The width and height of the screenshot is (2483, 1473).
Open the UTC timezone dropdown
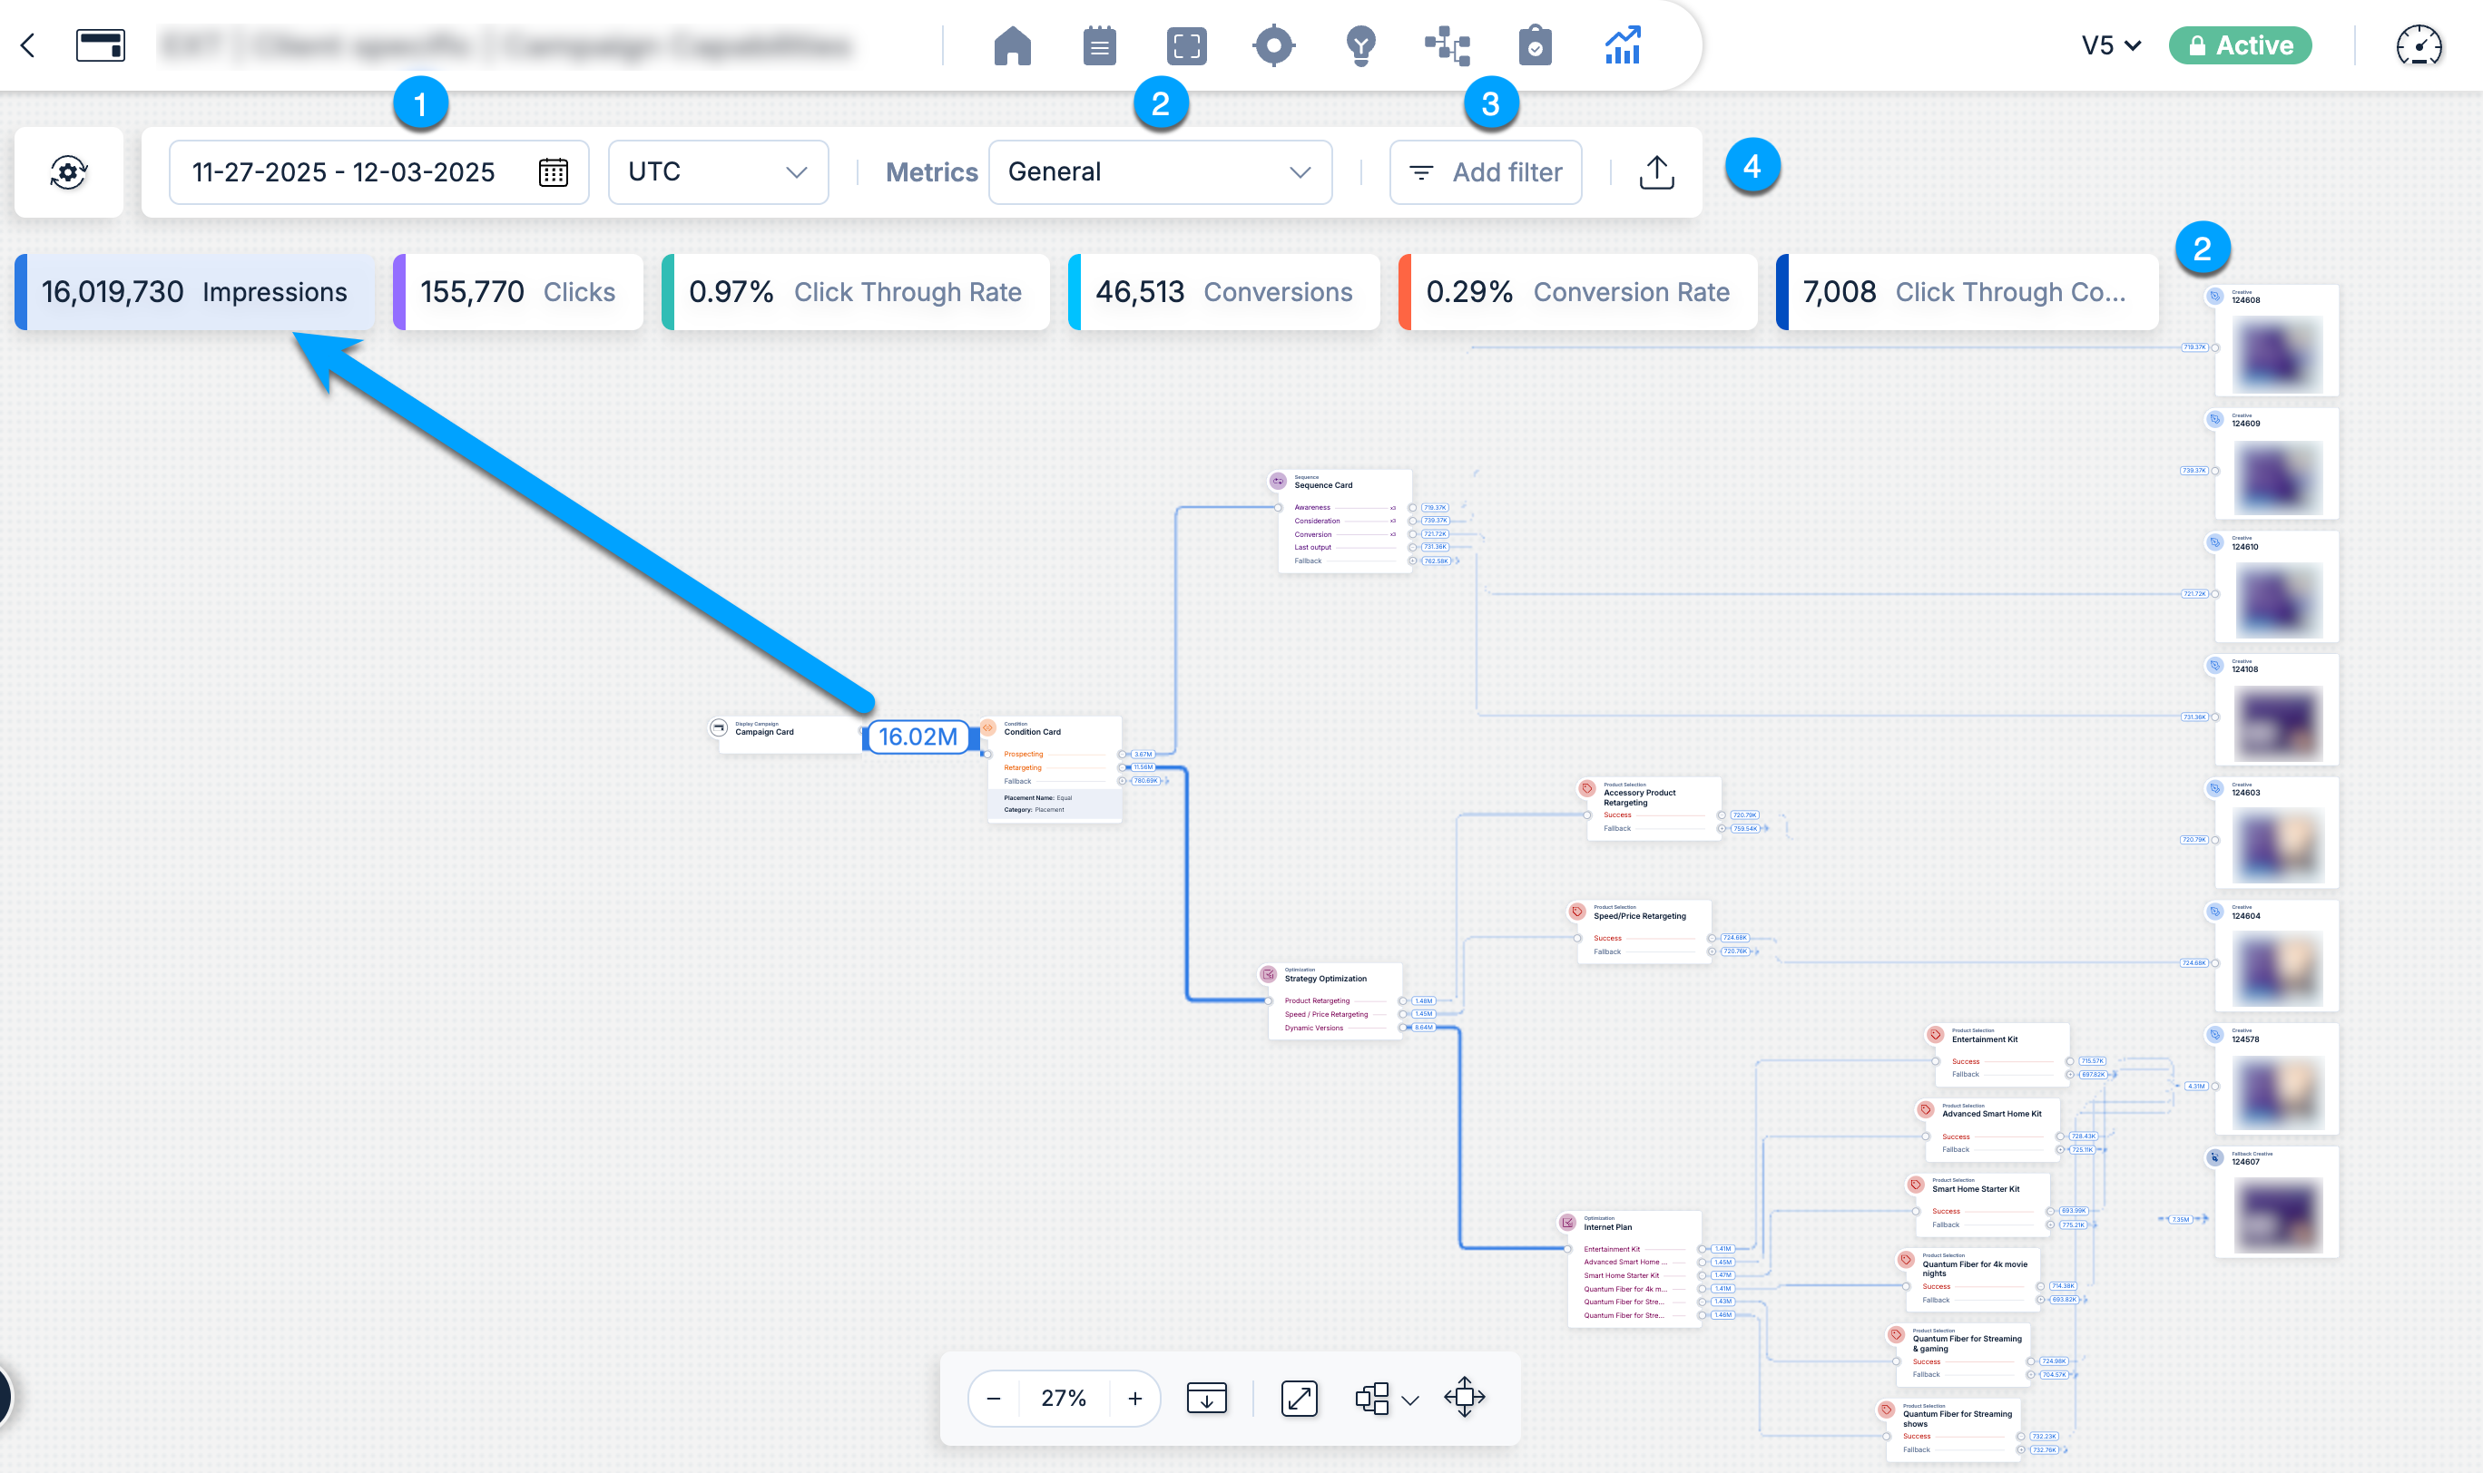coord(718,171)
